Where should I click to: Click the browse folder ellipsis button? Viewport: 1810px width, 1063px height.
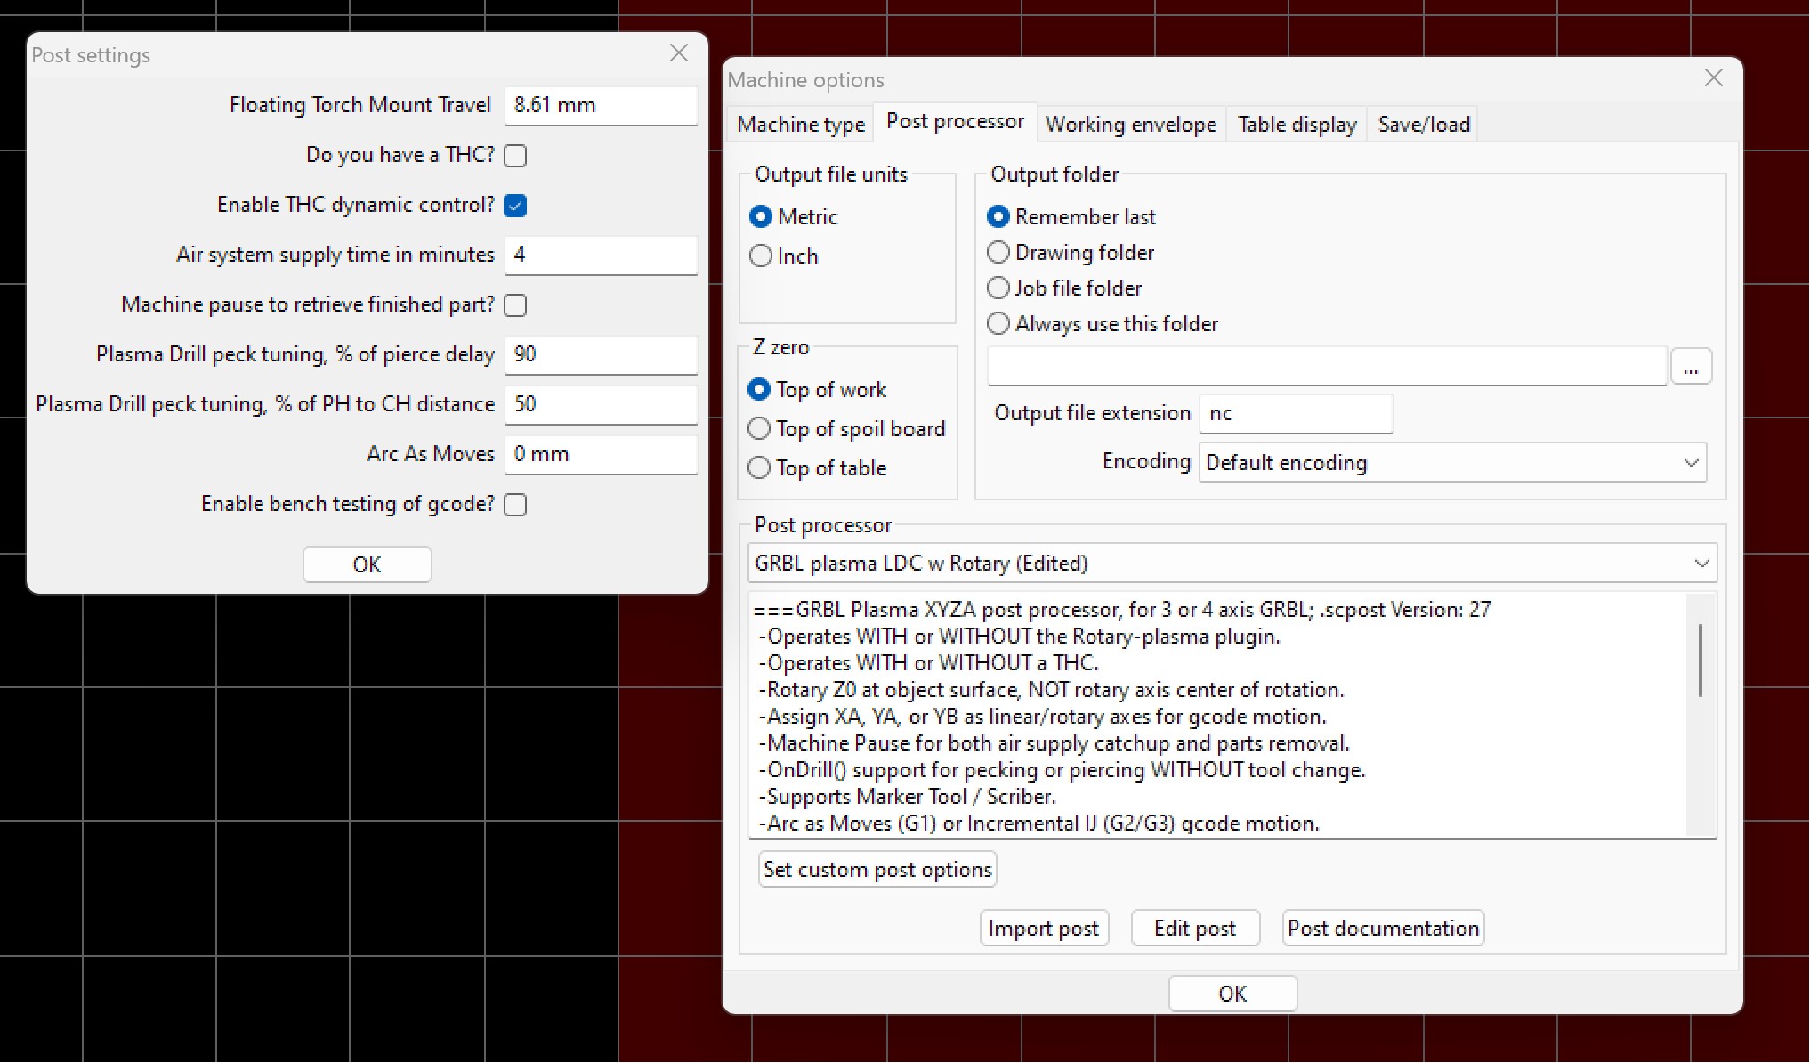coord(1690,367)
